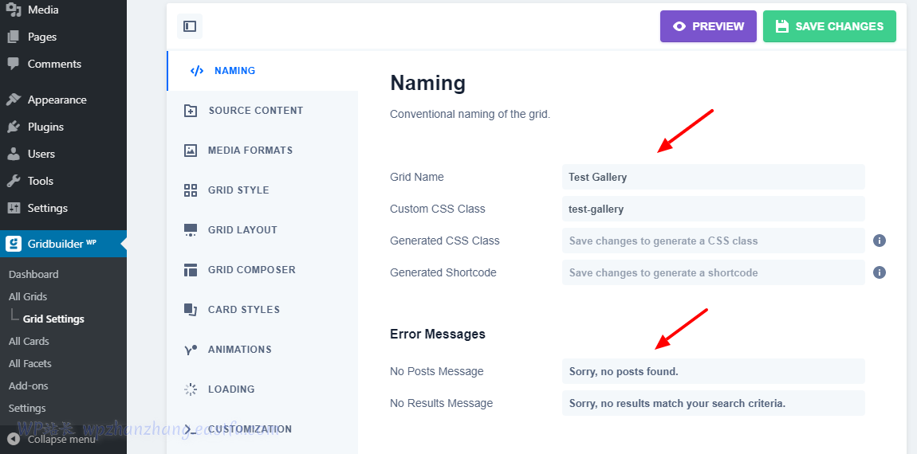
Task: Click the Tools wrench icon
Action: [14, 181]
